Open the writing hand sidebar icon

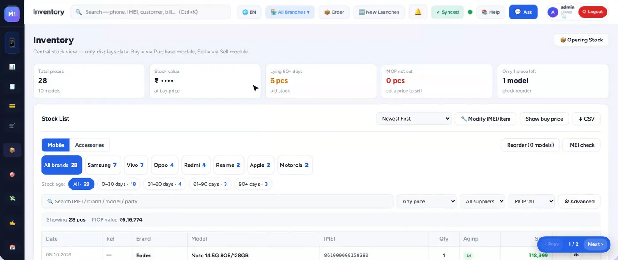(12, 223)
